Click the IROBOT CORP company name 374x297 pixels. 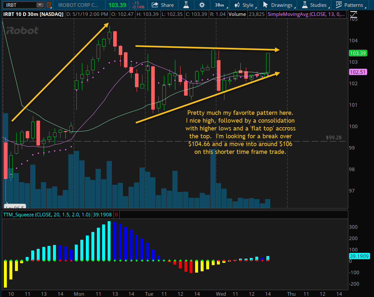(x=78, y=5)
